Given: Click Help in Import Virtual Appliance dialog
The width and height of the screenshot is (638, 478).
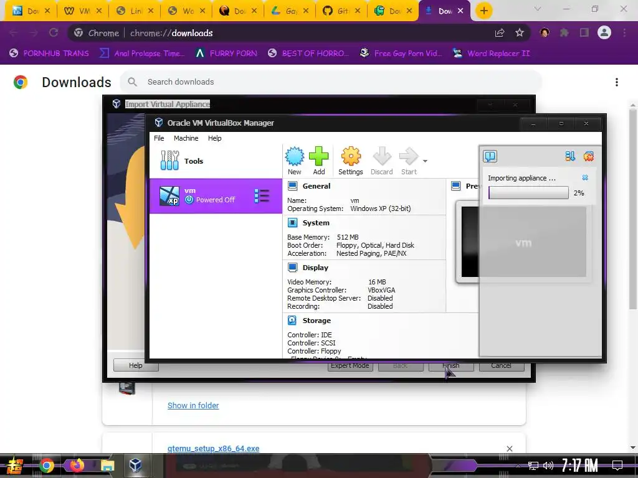Looking at the screenshot, I should point(135,365).
